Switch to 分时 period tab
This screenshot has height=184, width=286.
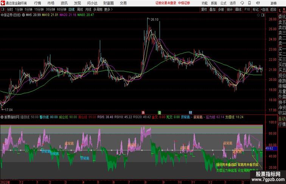[x=10, y=9]
